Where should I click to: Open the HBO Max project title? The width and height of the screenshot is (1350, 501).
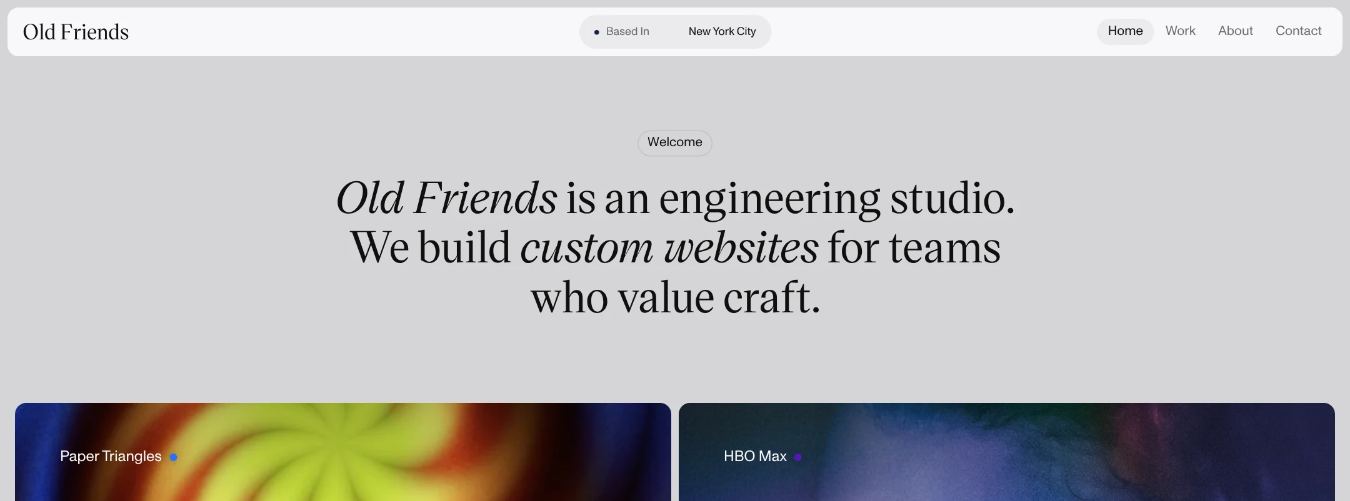click(x=755, y=457)
